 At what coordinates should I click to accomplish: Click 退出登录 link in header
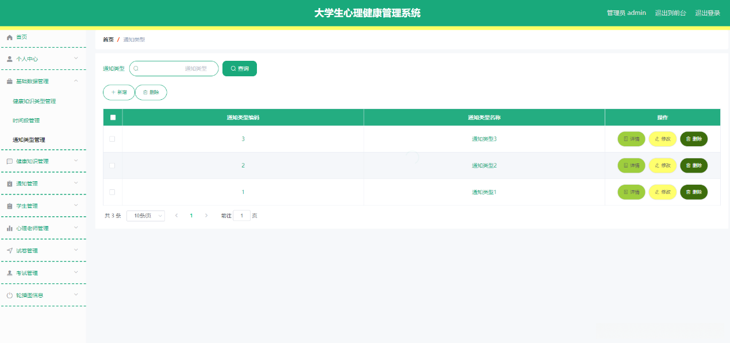point(708,13)
